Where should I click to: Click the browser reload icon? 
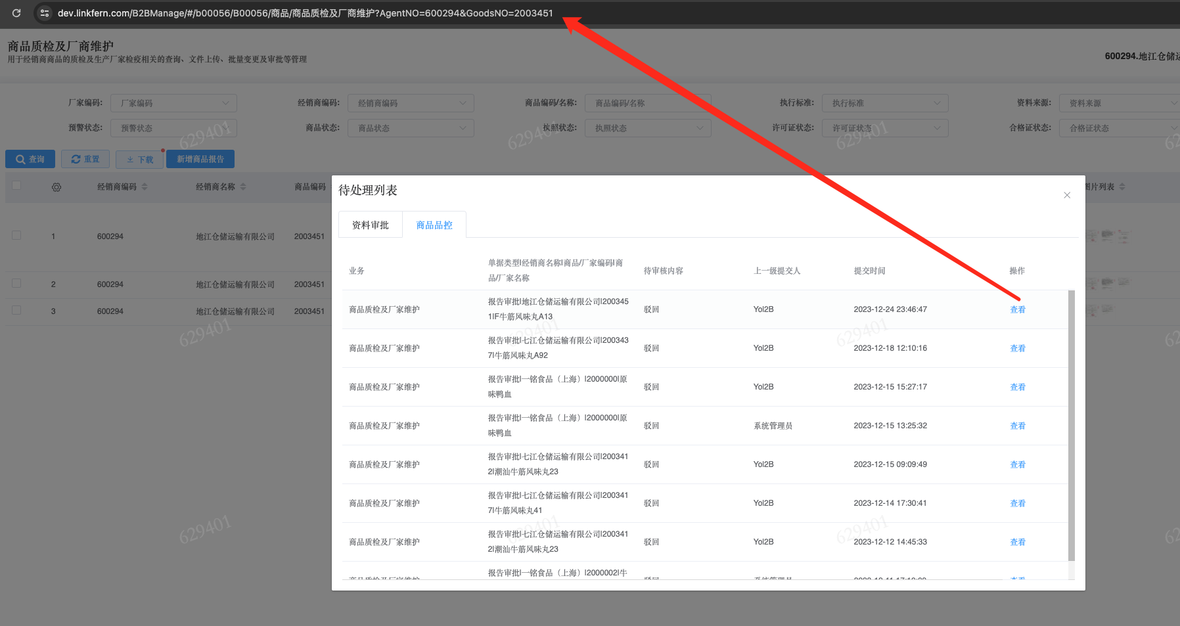point(16,13)
